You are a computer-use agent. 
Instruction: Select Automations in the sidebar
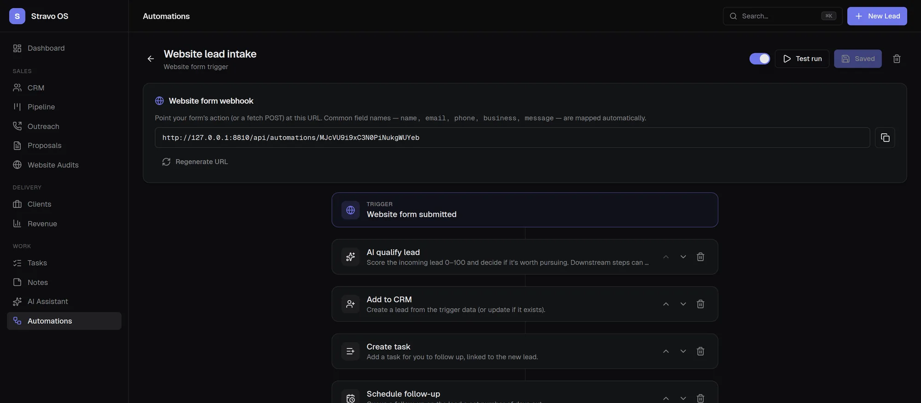point(64,321)
